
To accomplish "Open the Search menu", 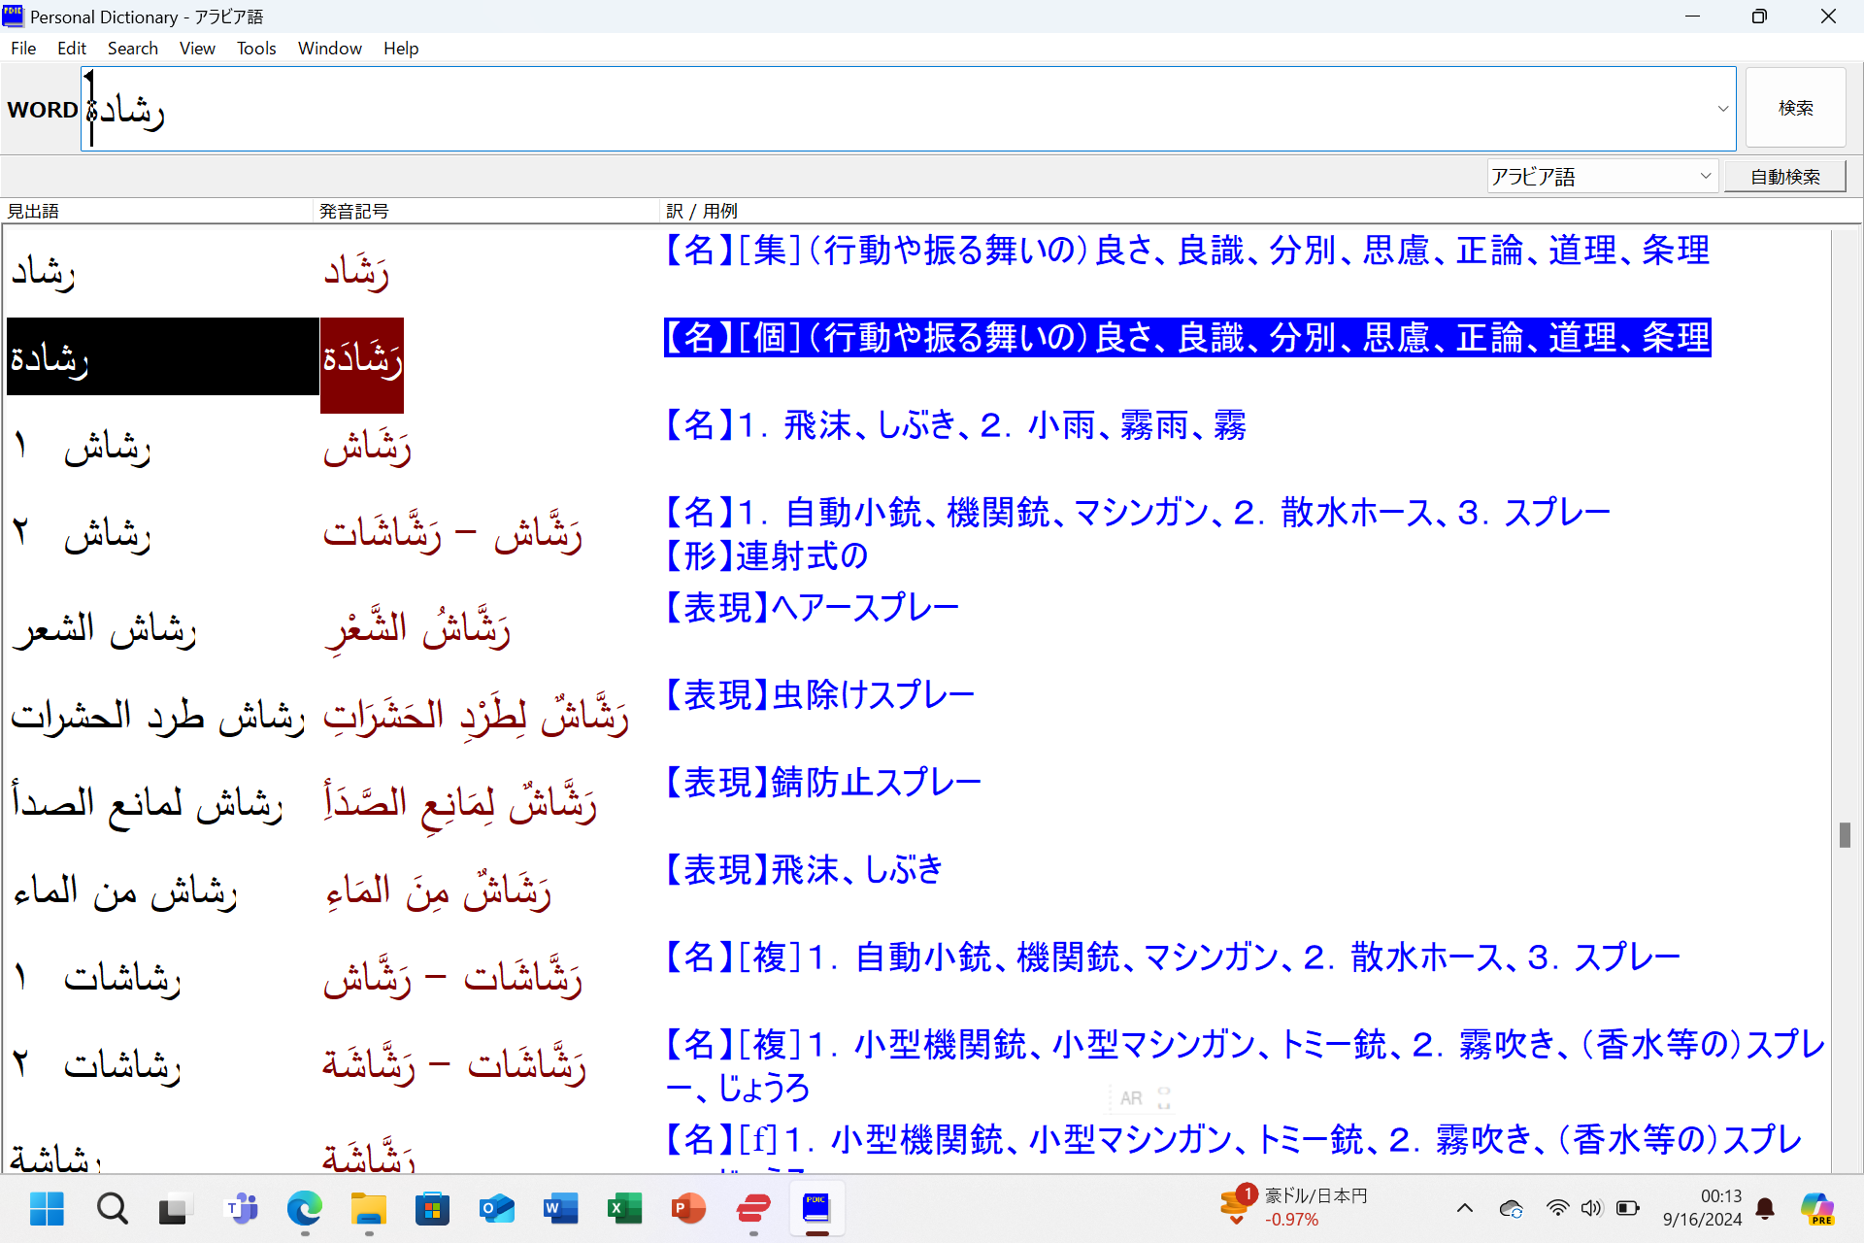I will (132, 49).
